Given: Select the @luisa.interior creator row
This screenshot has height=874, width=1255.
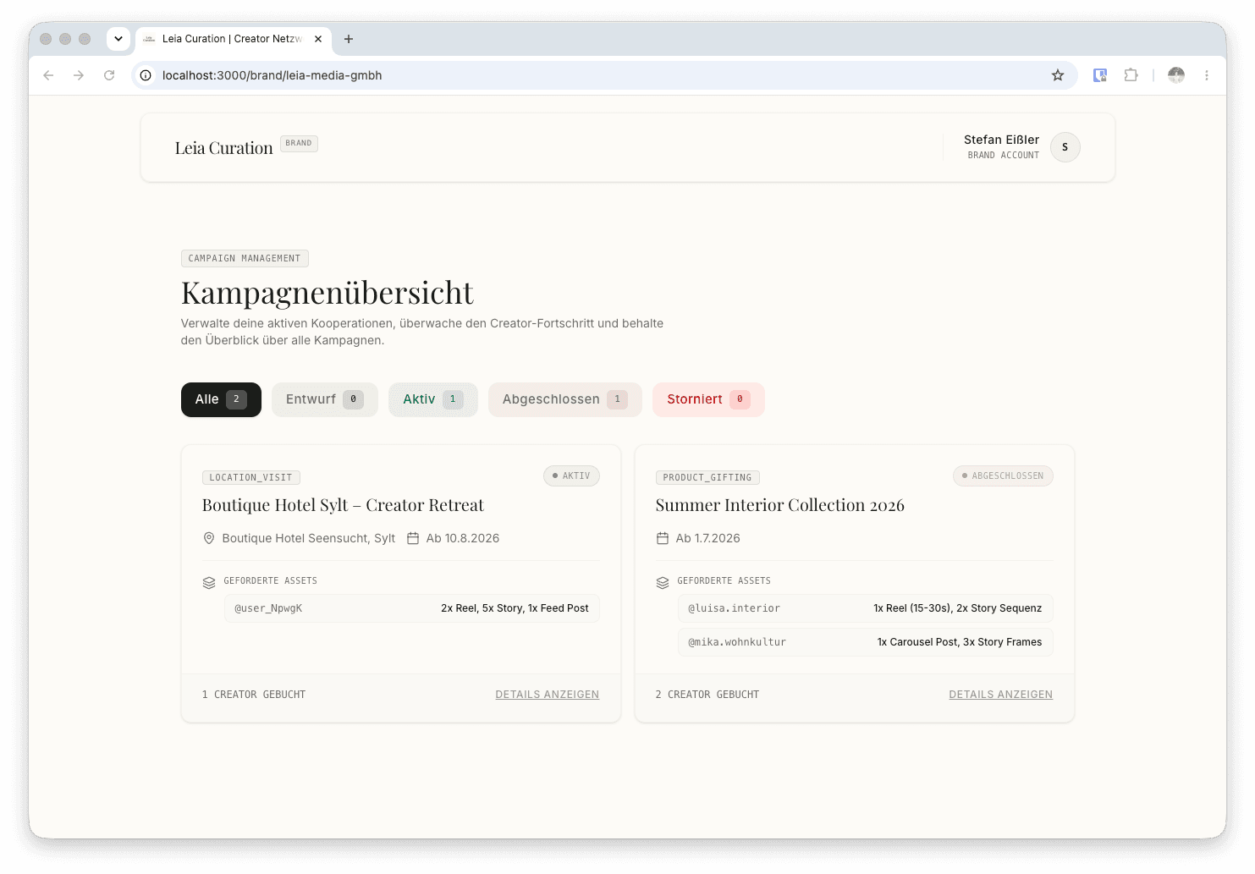Looking at the screenshot, I should click(x=866, y=608).
